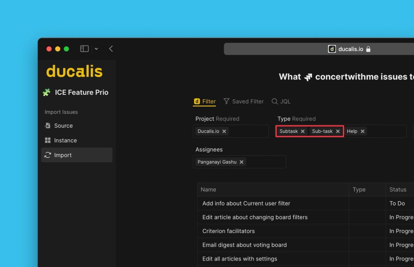The width and height of the screenshot is (414, 267).
Task: Open the Assignees field to add an assignee
Action: (x=267, y=162)
